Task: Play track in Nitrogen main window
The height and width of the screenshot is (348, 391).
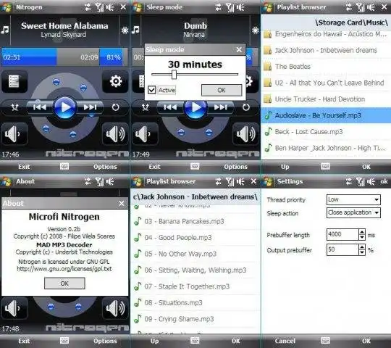Action: 65,107
